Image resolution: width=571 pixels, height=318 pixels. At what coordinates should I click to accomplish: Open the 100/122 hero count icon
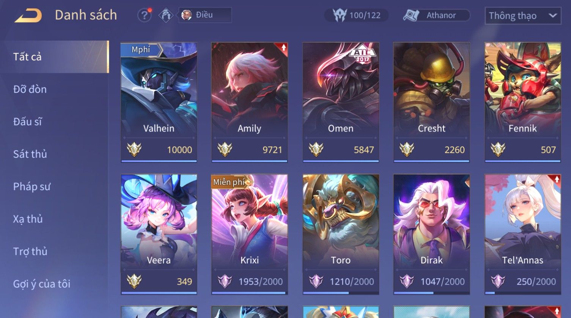pyautogui.click(x=340, y=15)
